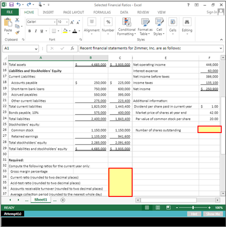
Task: Open the Editing binoculars group
Action: click(187, 26)
